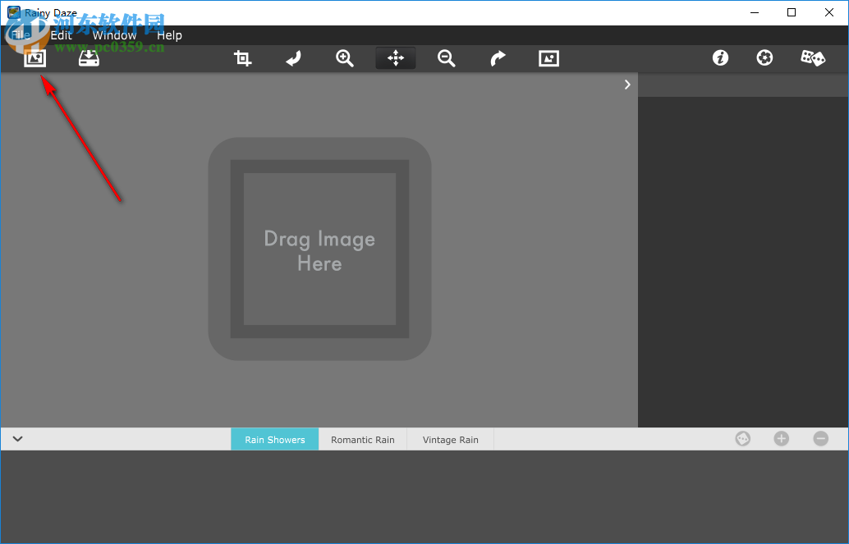
Task: Click the Drag Image Here drop area
Action: [319, 249]
